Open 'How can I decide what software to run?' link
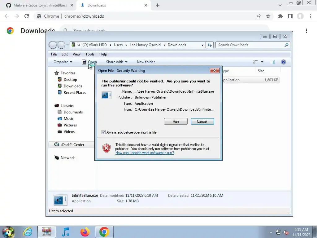The width and height of the screenshot is (317, 238). [x=145, y=153]
